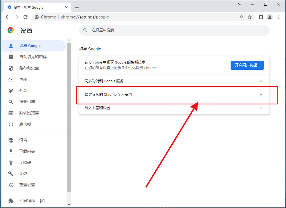
Task: Open Chrome three-dot menu
Action: tap(279, 17)
